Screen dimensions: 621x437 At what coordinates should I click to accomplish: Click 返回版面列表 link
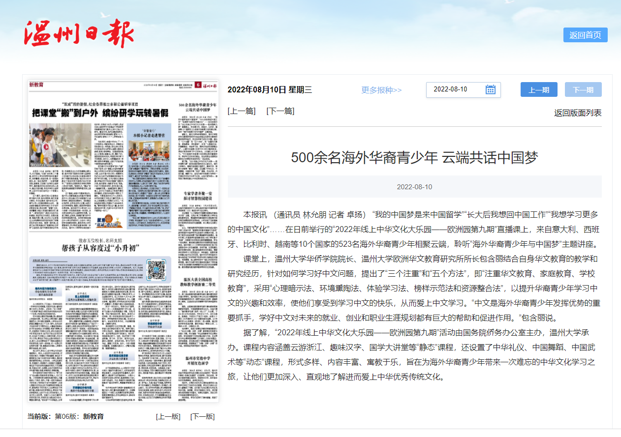[578, 113]
